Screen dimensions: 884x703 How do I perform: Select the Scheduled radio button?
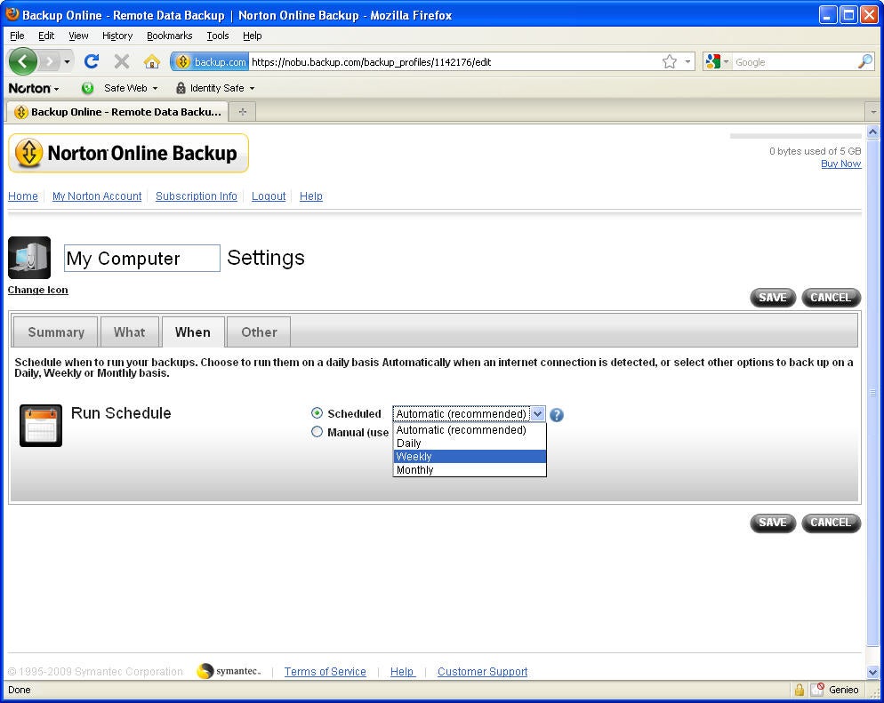(317, 413)
